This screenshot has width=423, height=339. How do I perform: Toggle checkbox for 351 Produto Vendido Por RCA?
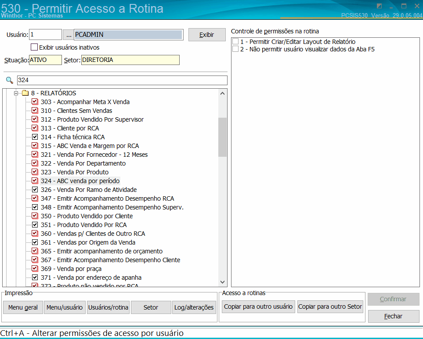[35, 225]
